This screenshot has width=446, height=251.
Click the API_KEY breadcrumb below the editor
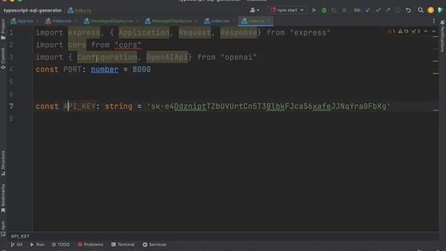(x=20, y=236)
